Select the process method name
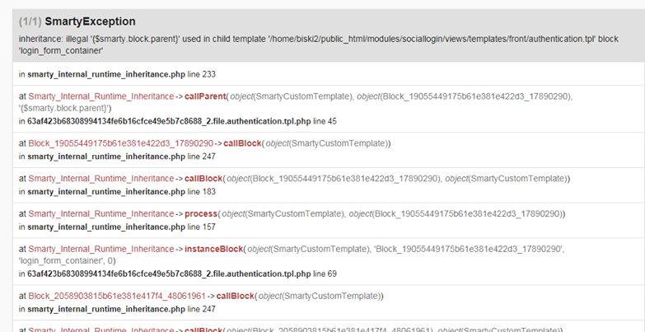The image size is (645, 332). coord(201,214)
